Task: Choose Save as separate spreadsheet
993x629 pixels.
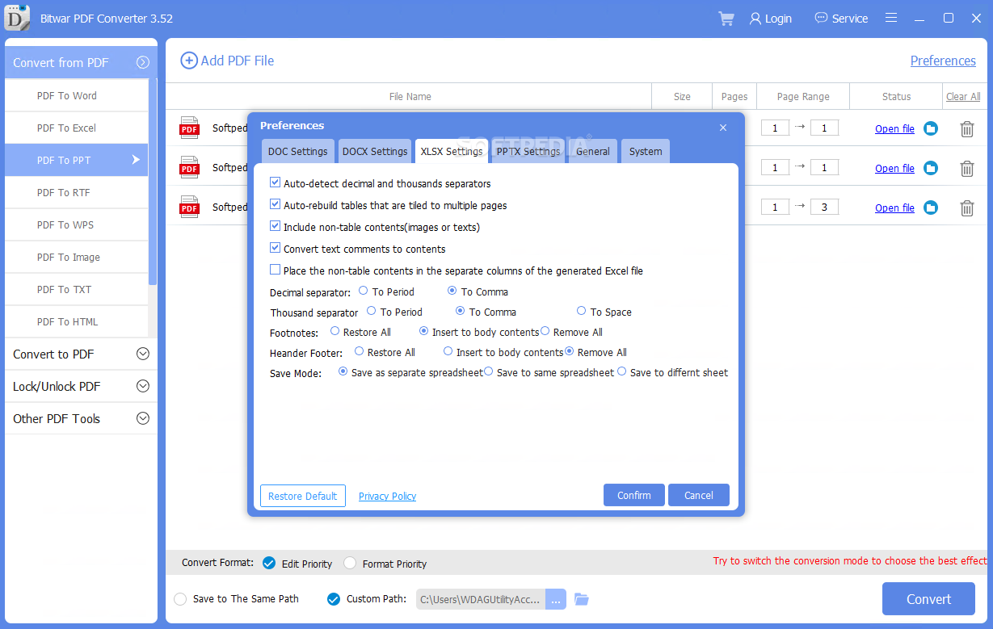Action: pyautogui.click(x=343, y=371)
